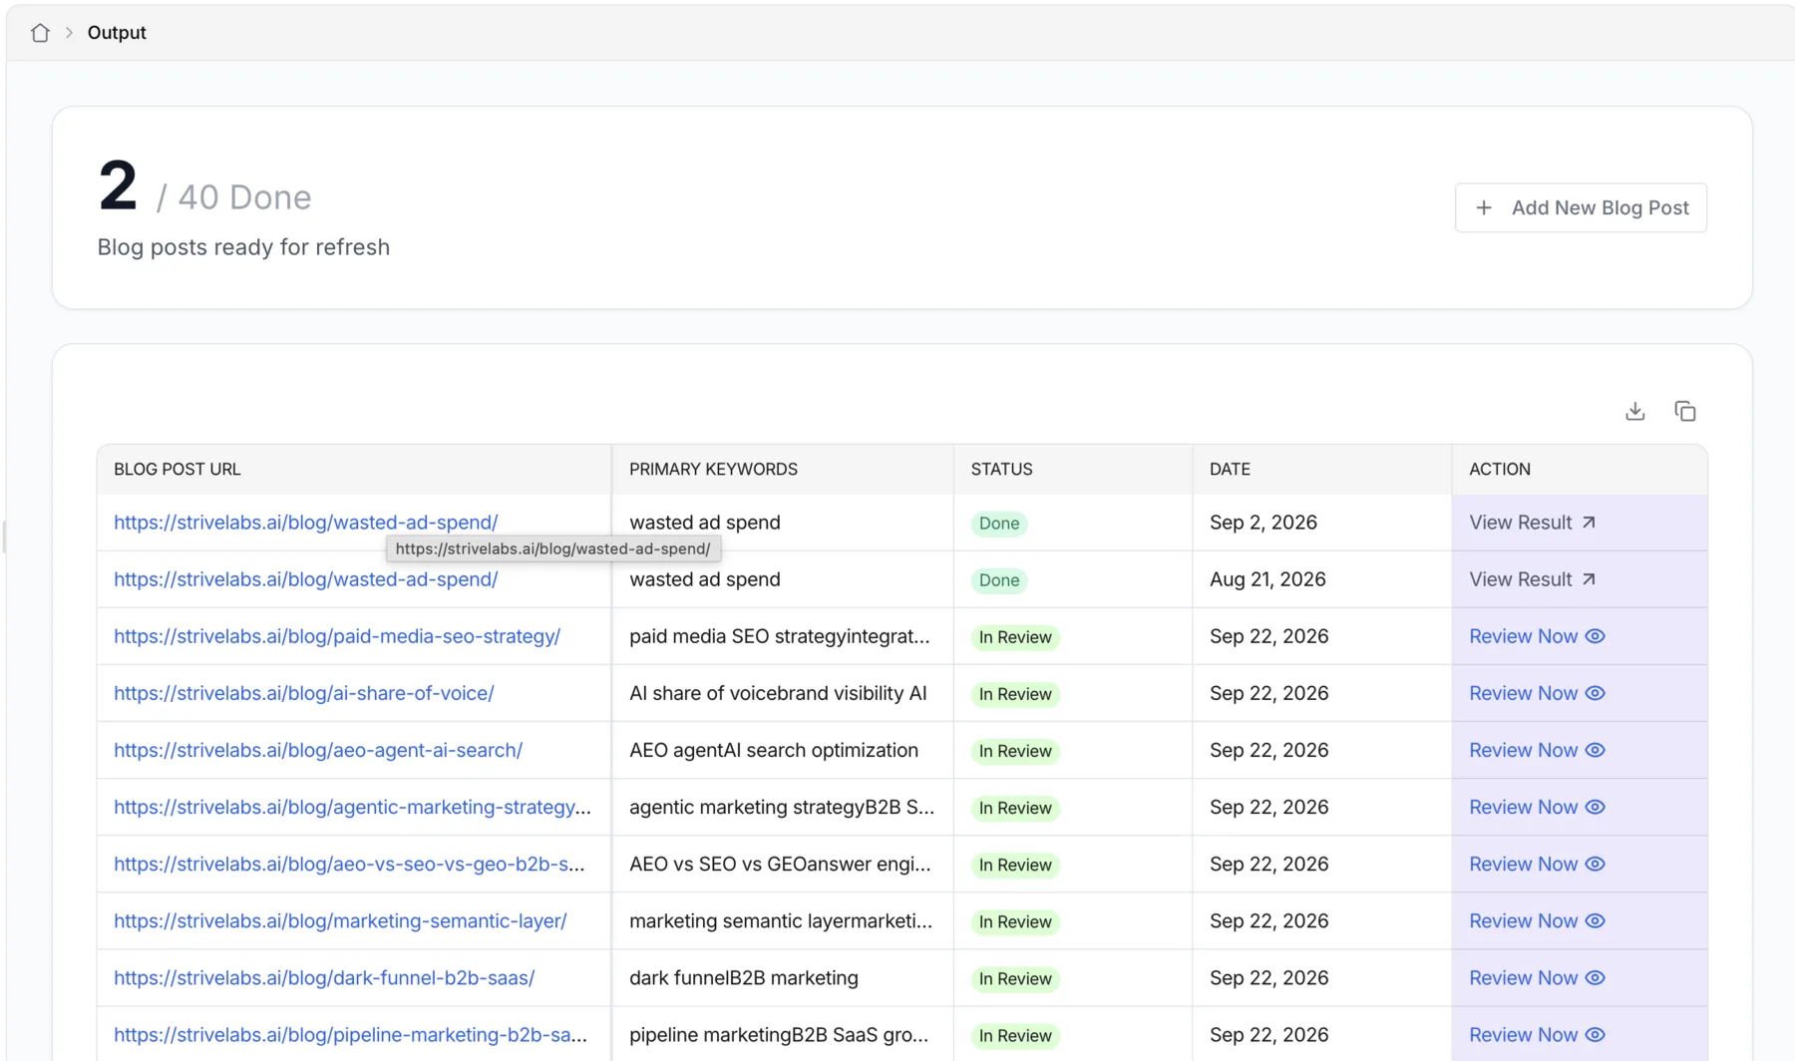This screenshot has width=1795, height=1061.
Task: Open agentic-marketing-strategy blog link
Action: tap(352, 807)
